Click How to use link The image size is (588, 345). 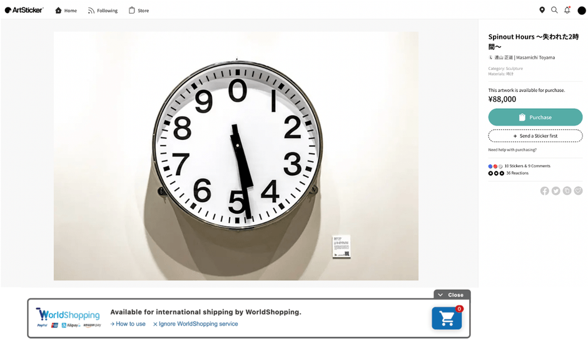pyautogui.click(x=128, y=324)
